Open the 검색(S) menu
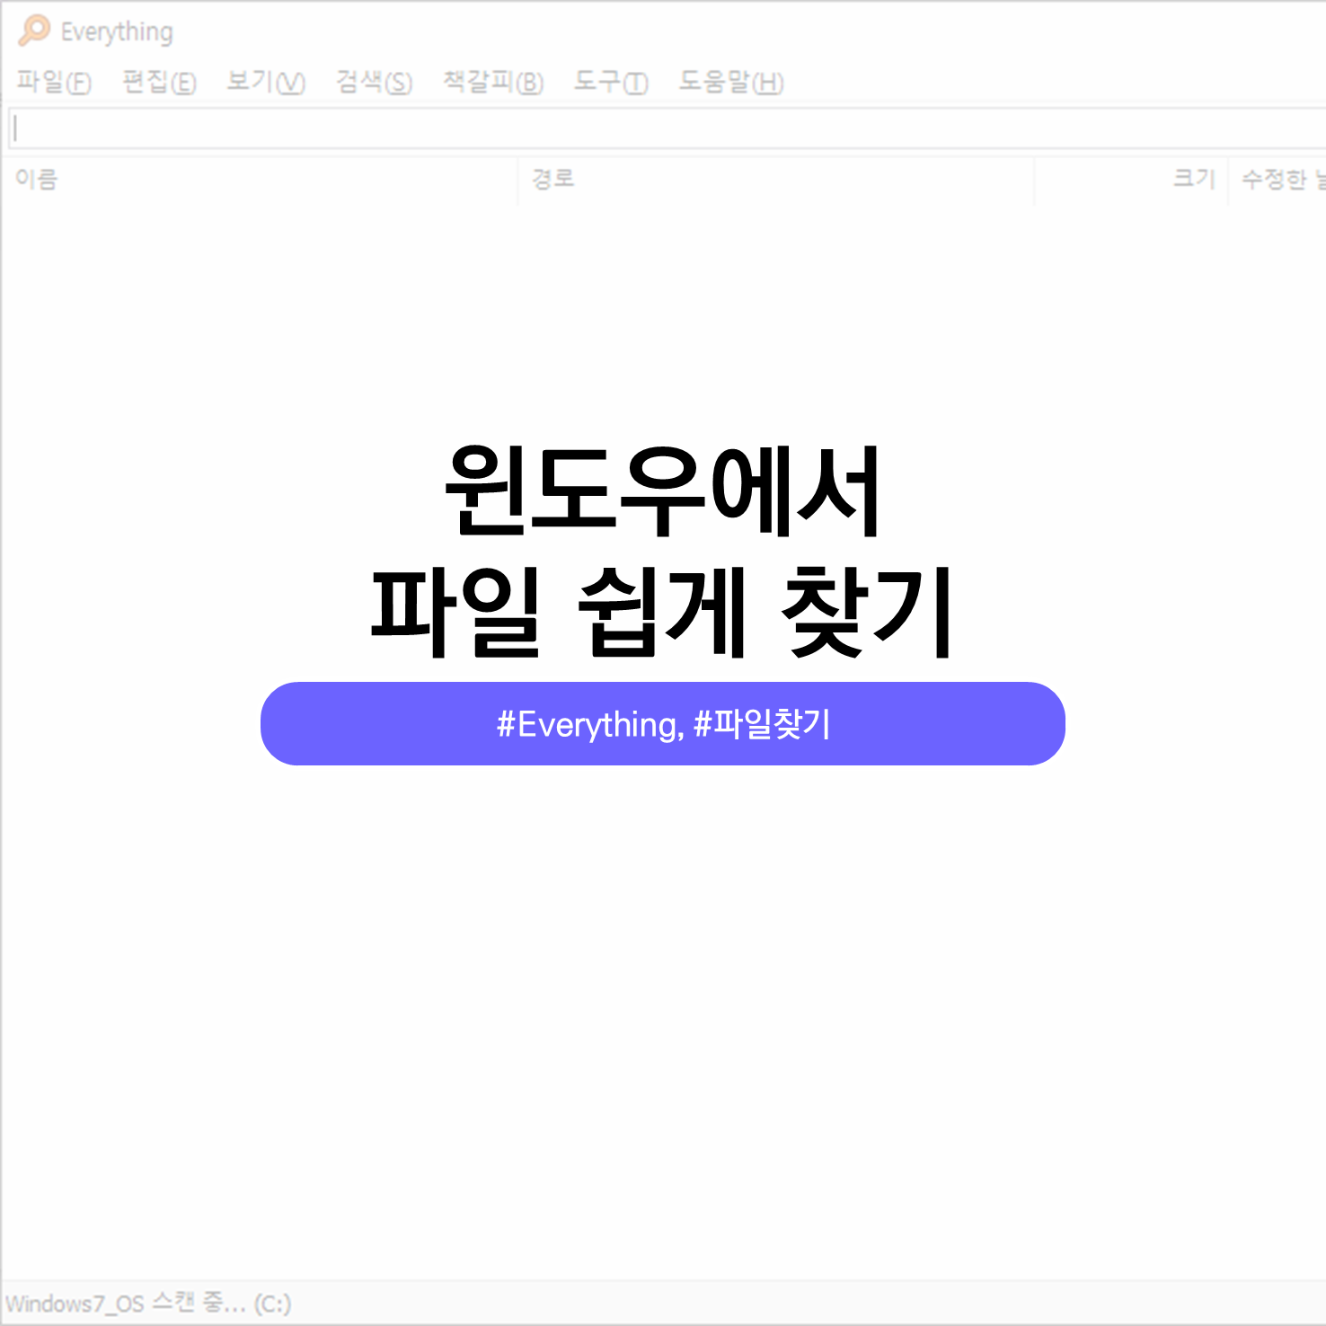This screenshot has height=1326, width=1326. (x=374, y=82)
